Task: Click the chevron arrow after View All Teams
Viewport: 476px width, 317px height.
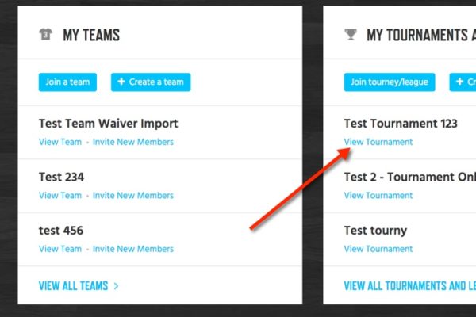Action: 116,286
